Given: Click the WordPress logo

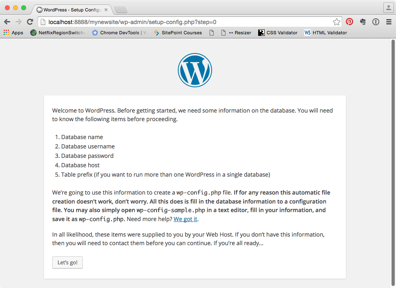Looking at the screenshot, I should pos(195,70).
